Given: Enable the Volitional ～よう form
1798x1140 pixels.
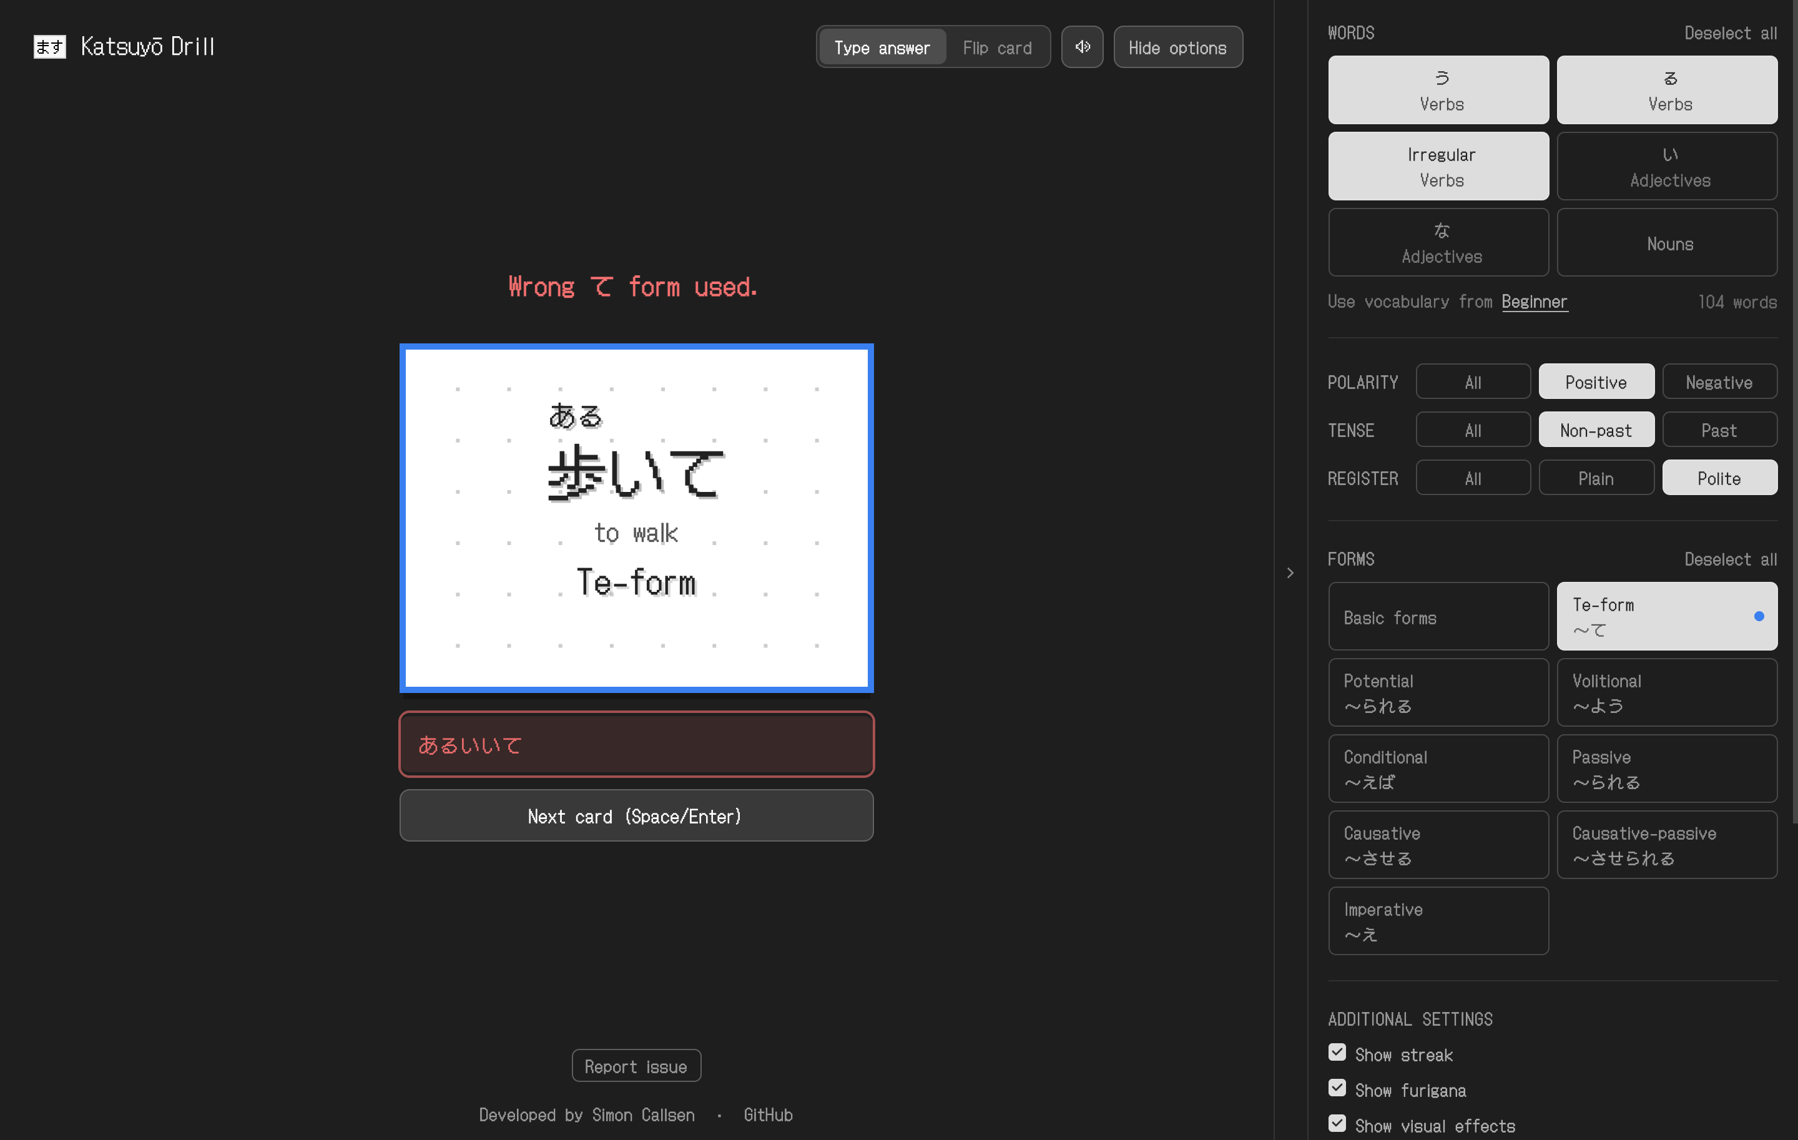Looking at the screenshot, I should coord(1667,693).
